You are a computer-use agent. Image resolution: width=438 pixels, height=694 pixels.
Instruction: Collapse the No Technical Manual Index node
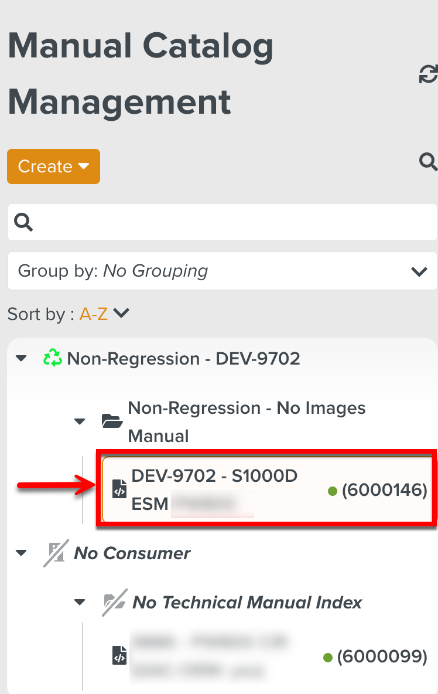80,603
